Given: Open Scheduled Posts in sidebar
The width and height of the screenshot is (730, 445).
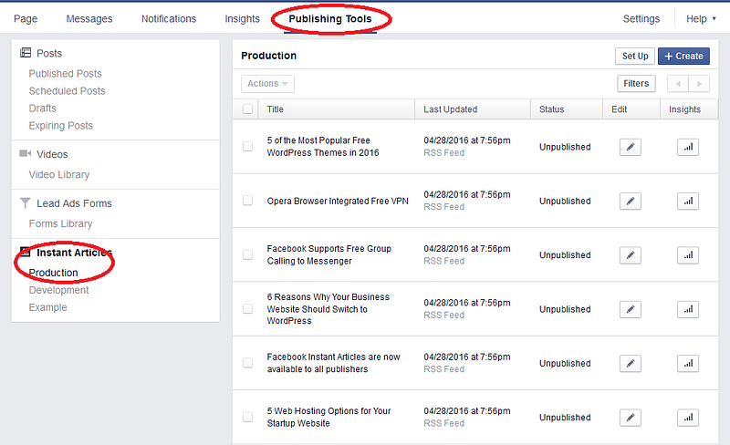Looking at the screenshot, I should [67, 91].
